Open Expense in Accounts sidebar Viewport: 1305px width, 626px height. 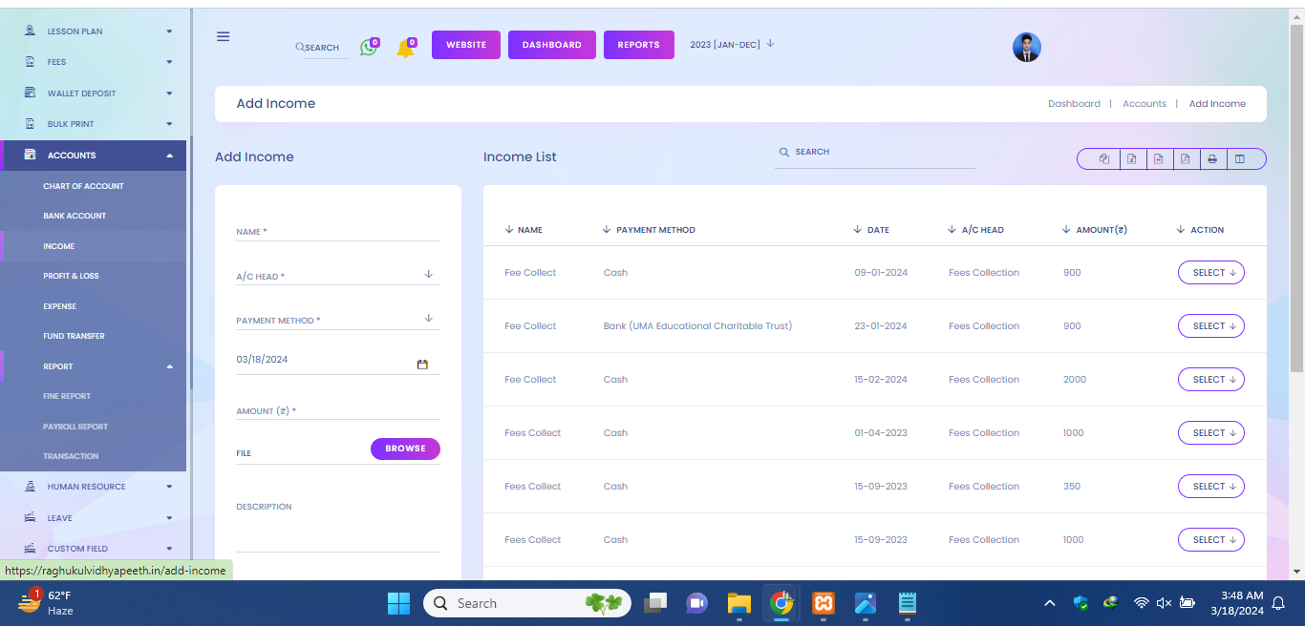tap(59, 306)
